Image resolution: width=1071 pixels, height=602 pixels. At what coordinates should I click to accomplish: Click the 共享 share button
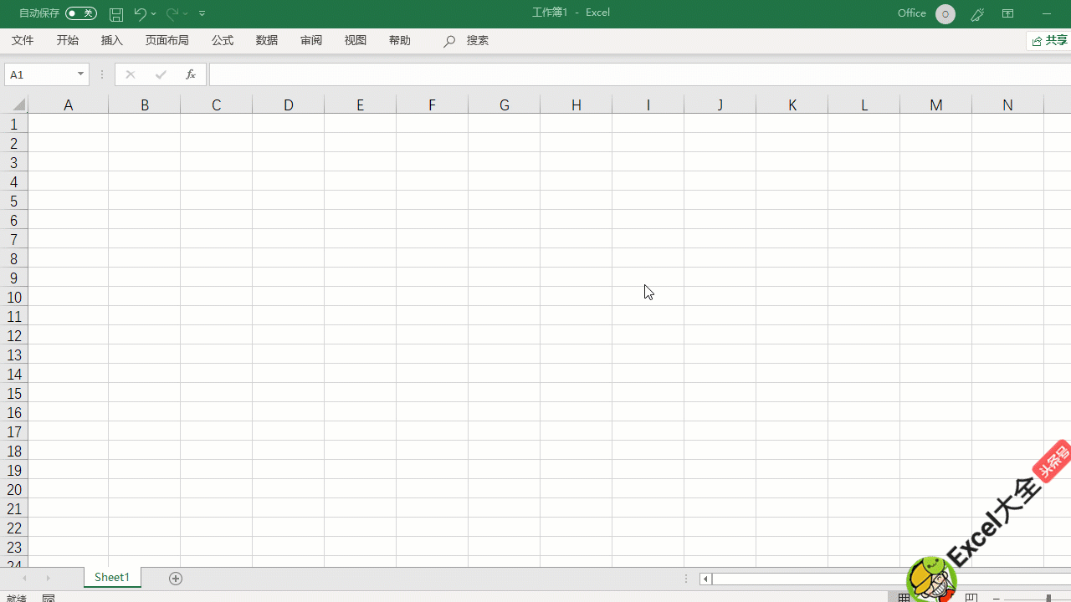click(x=1050, y=41)
